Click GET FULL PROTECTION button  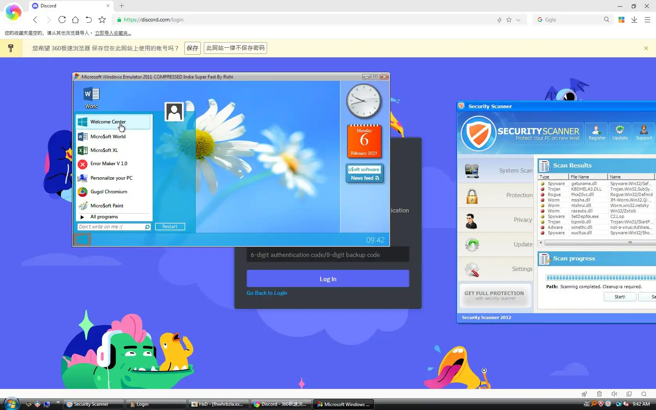tap(494, 296)
